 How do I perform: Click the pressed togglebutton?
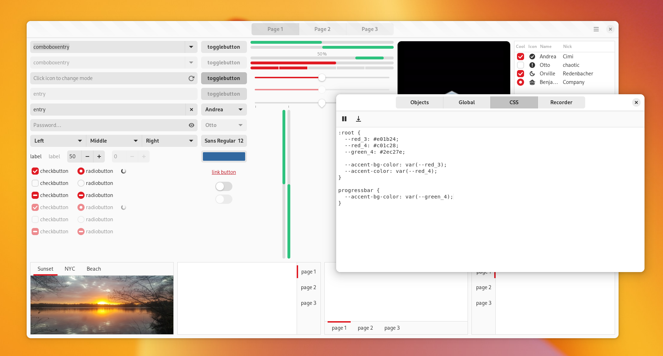pos(224,78)
